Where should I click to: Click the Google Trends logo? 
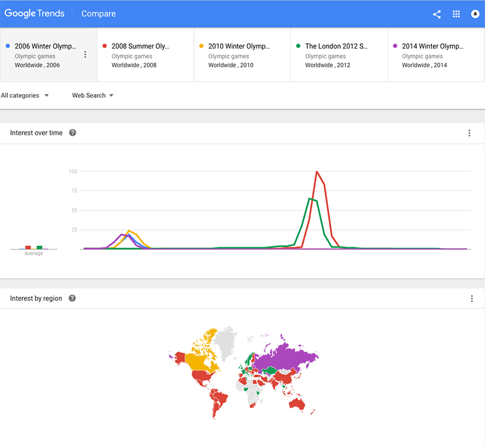point(35,13)
